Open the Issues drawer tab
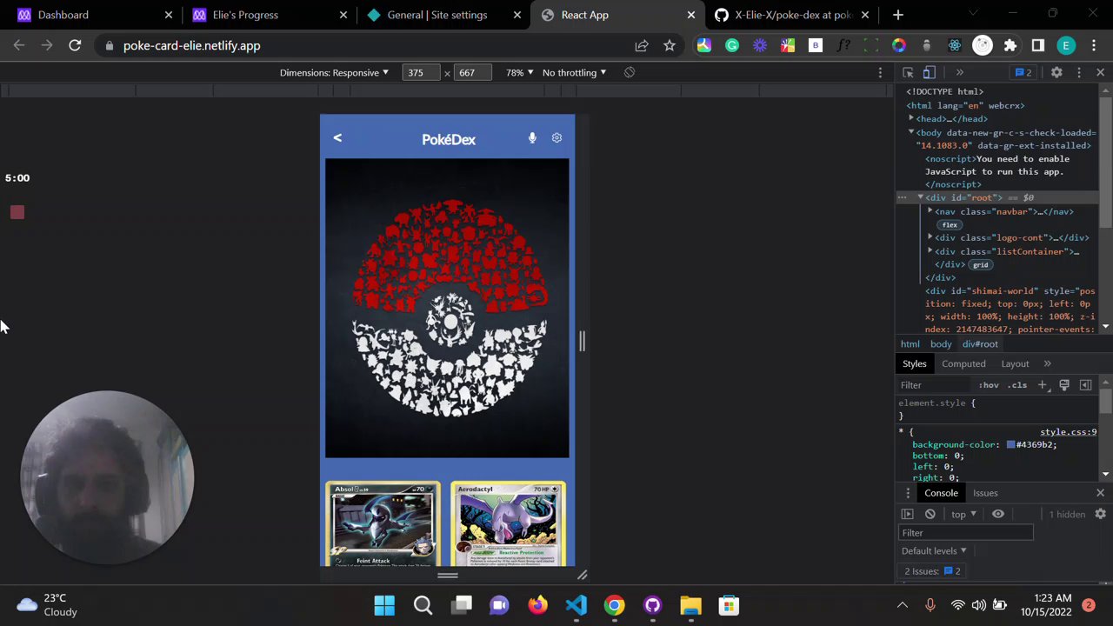1113x626 pixels. coord(985,493)
